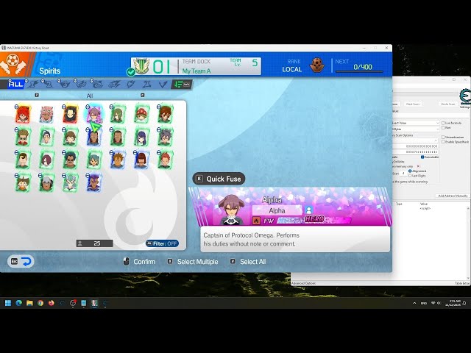
Task: Click the Esc back arrow button
Action: pyautogui.click(x=21, y=262)
